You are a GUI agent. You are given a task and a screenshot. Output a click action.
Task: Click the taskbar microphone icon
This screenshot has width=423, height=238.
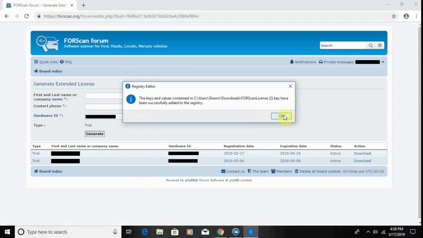click(115, 232)
